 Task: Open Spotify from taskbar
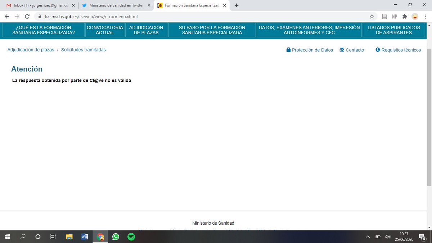tap(131, 237)
